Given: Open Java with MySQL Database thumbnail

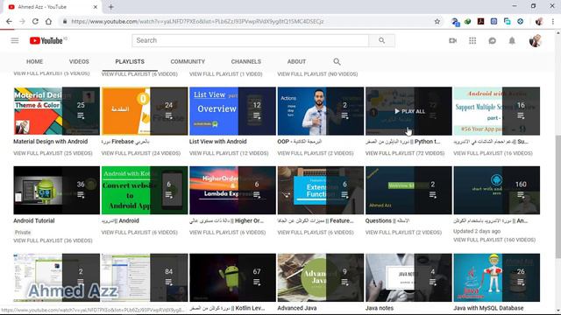Looking at the screenshot, I should click(497, 277).
